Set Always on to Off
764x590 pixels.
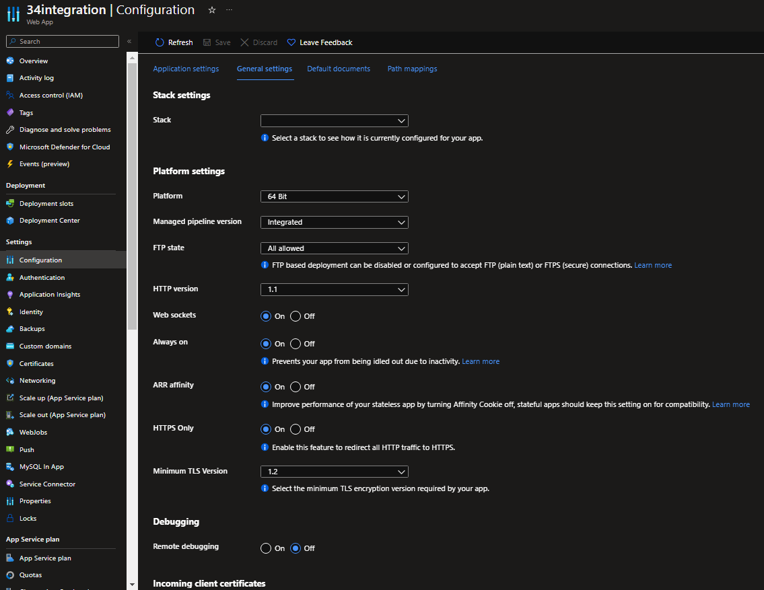296,344
